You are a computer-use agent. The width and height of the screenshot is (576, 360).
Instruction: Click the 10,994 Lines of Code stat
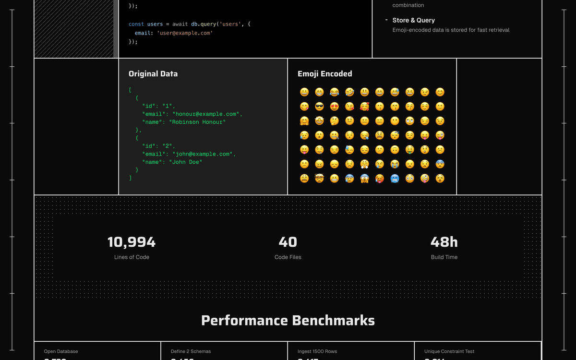click(132, 247)
